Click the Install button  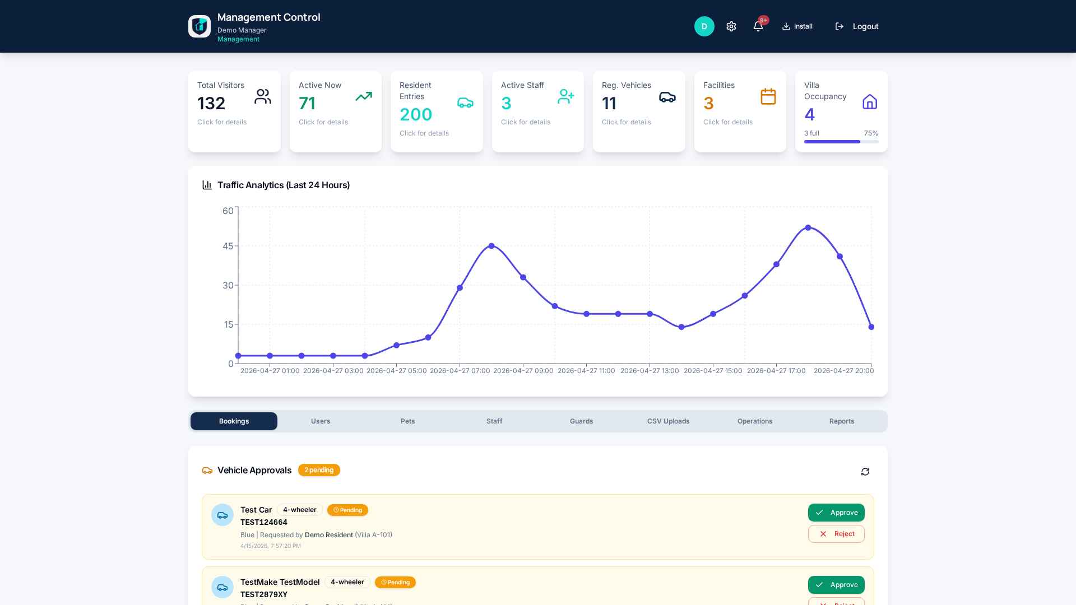[797, 26]
